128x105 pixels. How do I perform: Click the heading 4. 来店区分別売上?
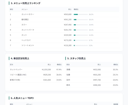coord(20,58)
